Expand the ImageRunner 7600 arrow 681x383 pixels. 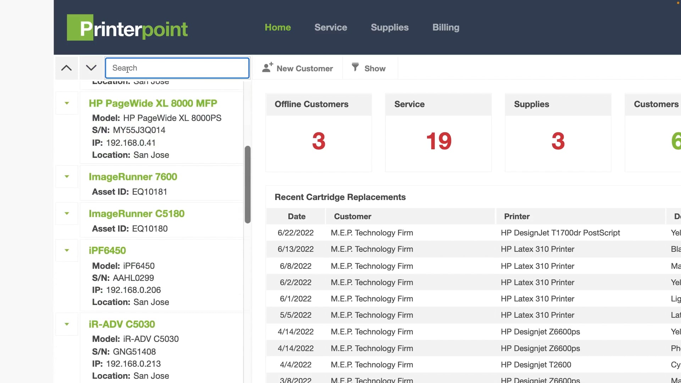(x=67, y=177)
